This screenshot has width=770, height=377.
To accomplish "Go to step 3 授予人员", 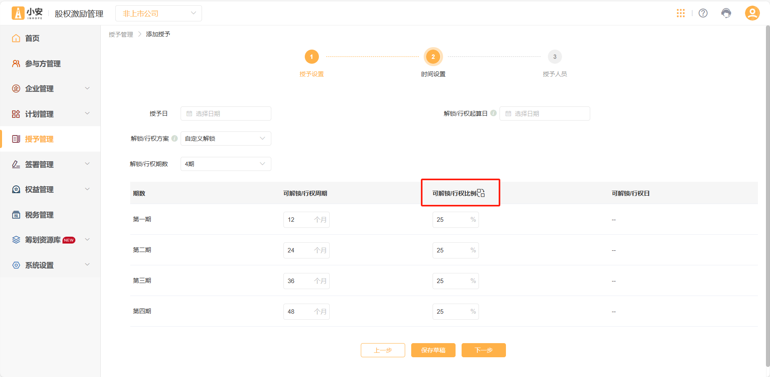I will click(x=555, y=57).
